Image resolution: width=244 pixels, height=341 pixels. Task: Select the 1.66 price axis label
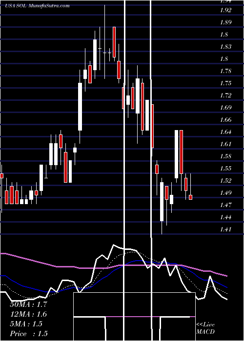click(227, 120)
